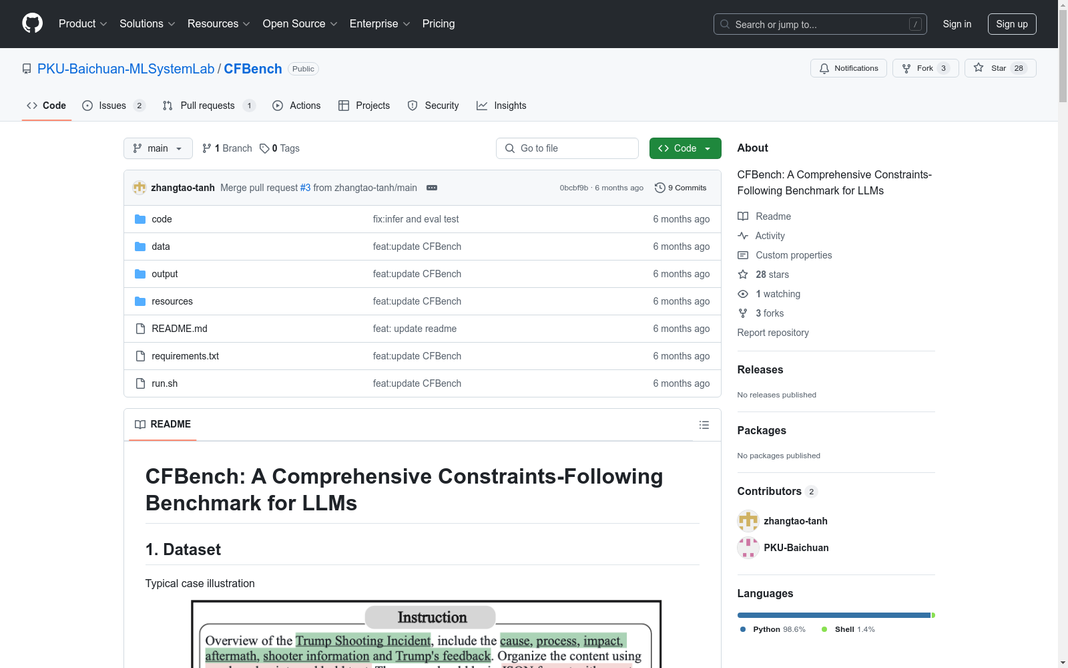Expand the Open Source menu
Image resolution: width=1068 pixels, height=668 pixels.
click(300, 24)
